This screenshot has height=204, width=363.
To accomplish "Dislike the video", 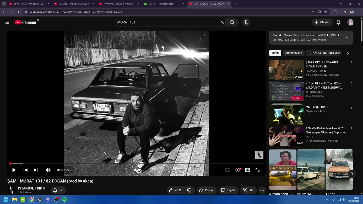I will (189, 190).
